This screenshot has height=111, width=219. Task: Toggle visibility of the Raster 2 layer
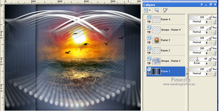149,53
